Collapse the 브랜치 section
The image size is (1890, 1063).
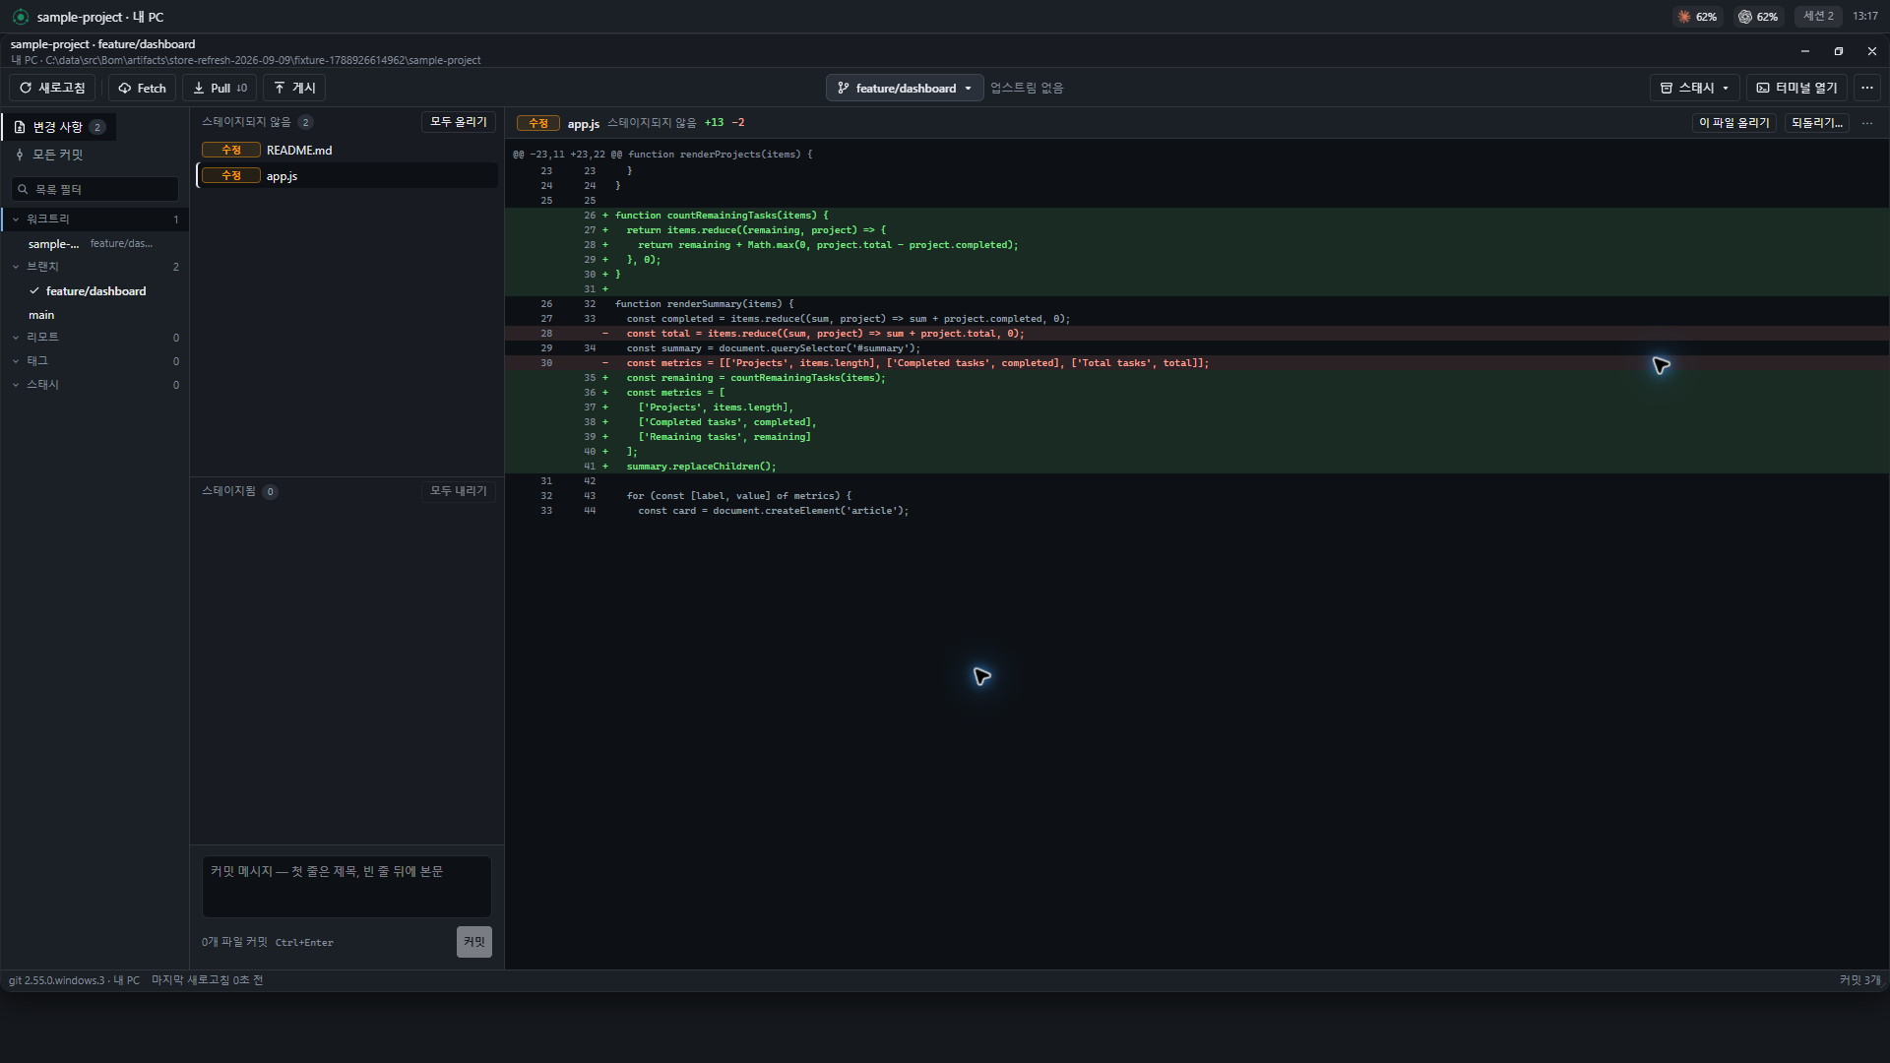coord(94,267)
